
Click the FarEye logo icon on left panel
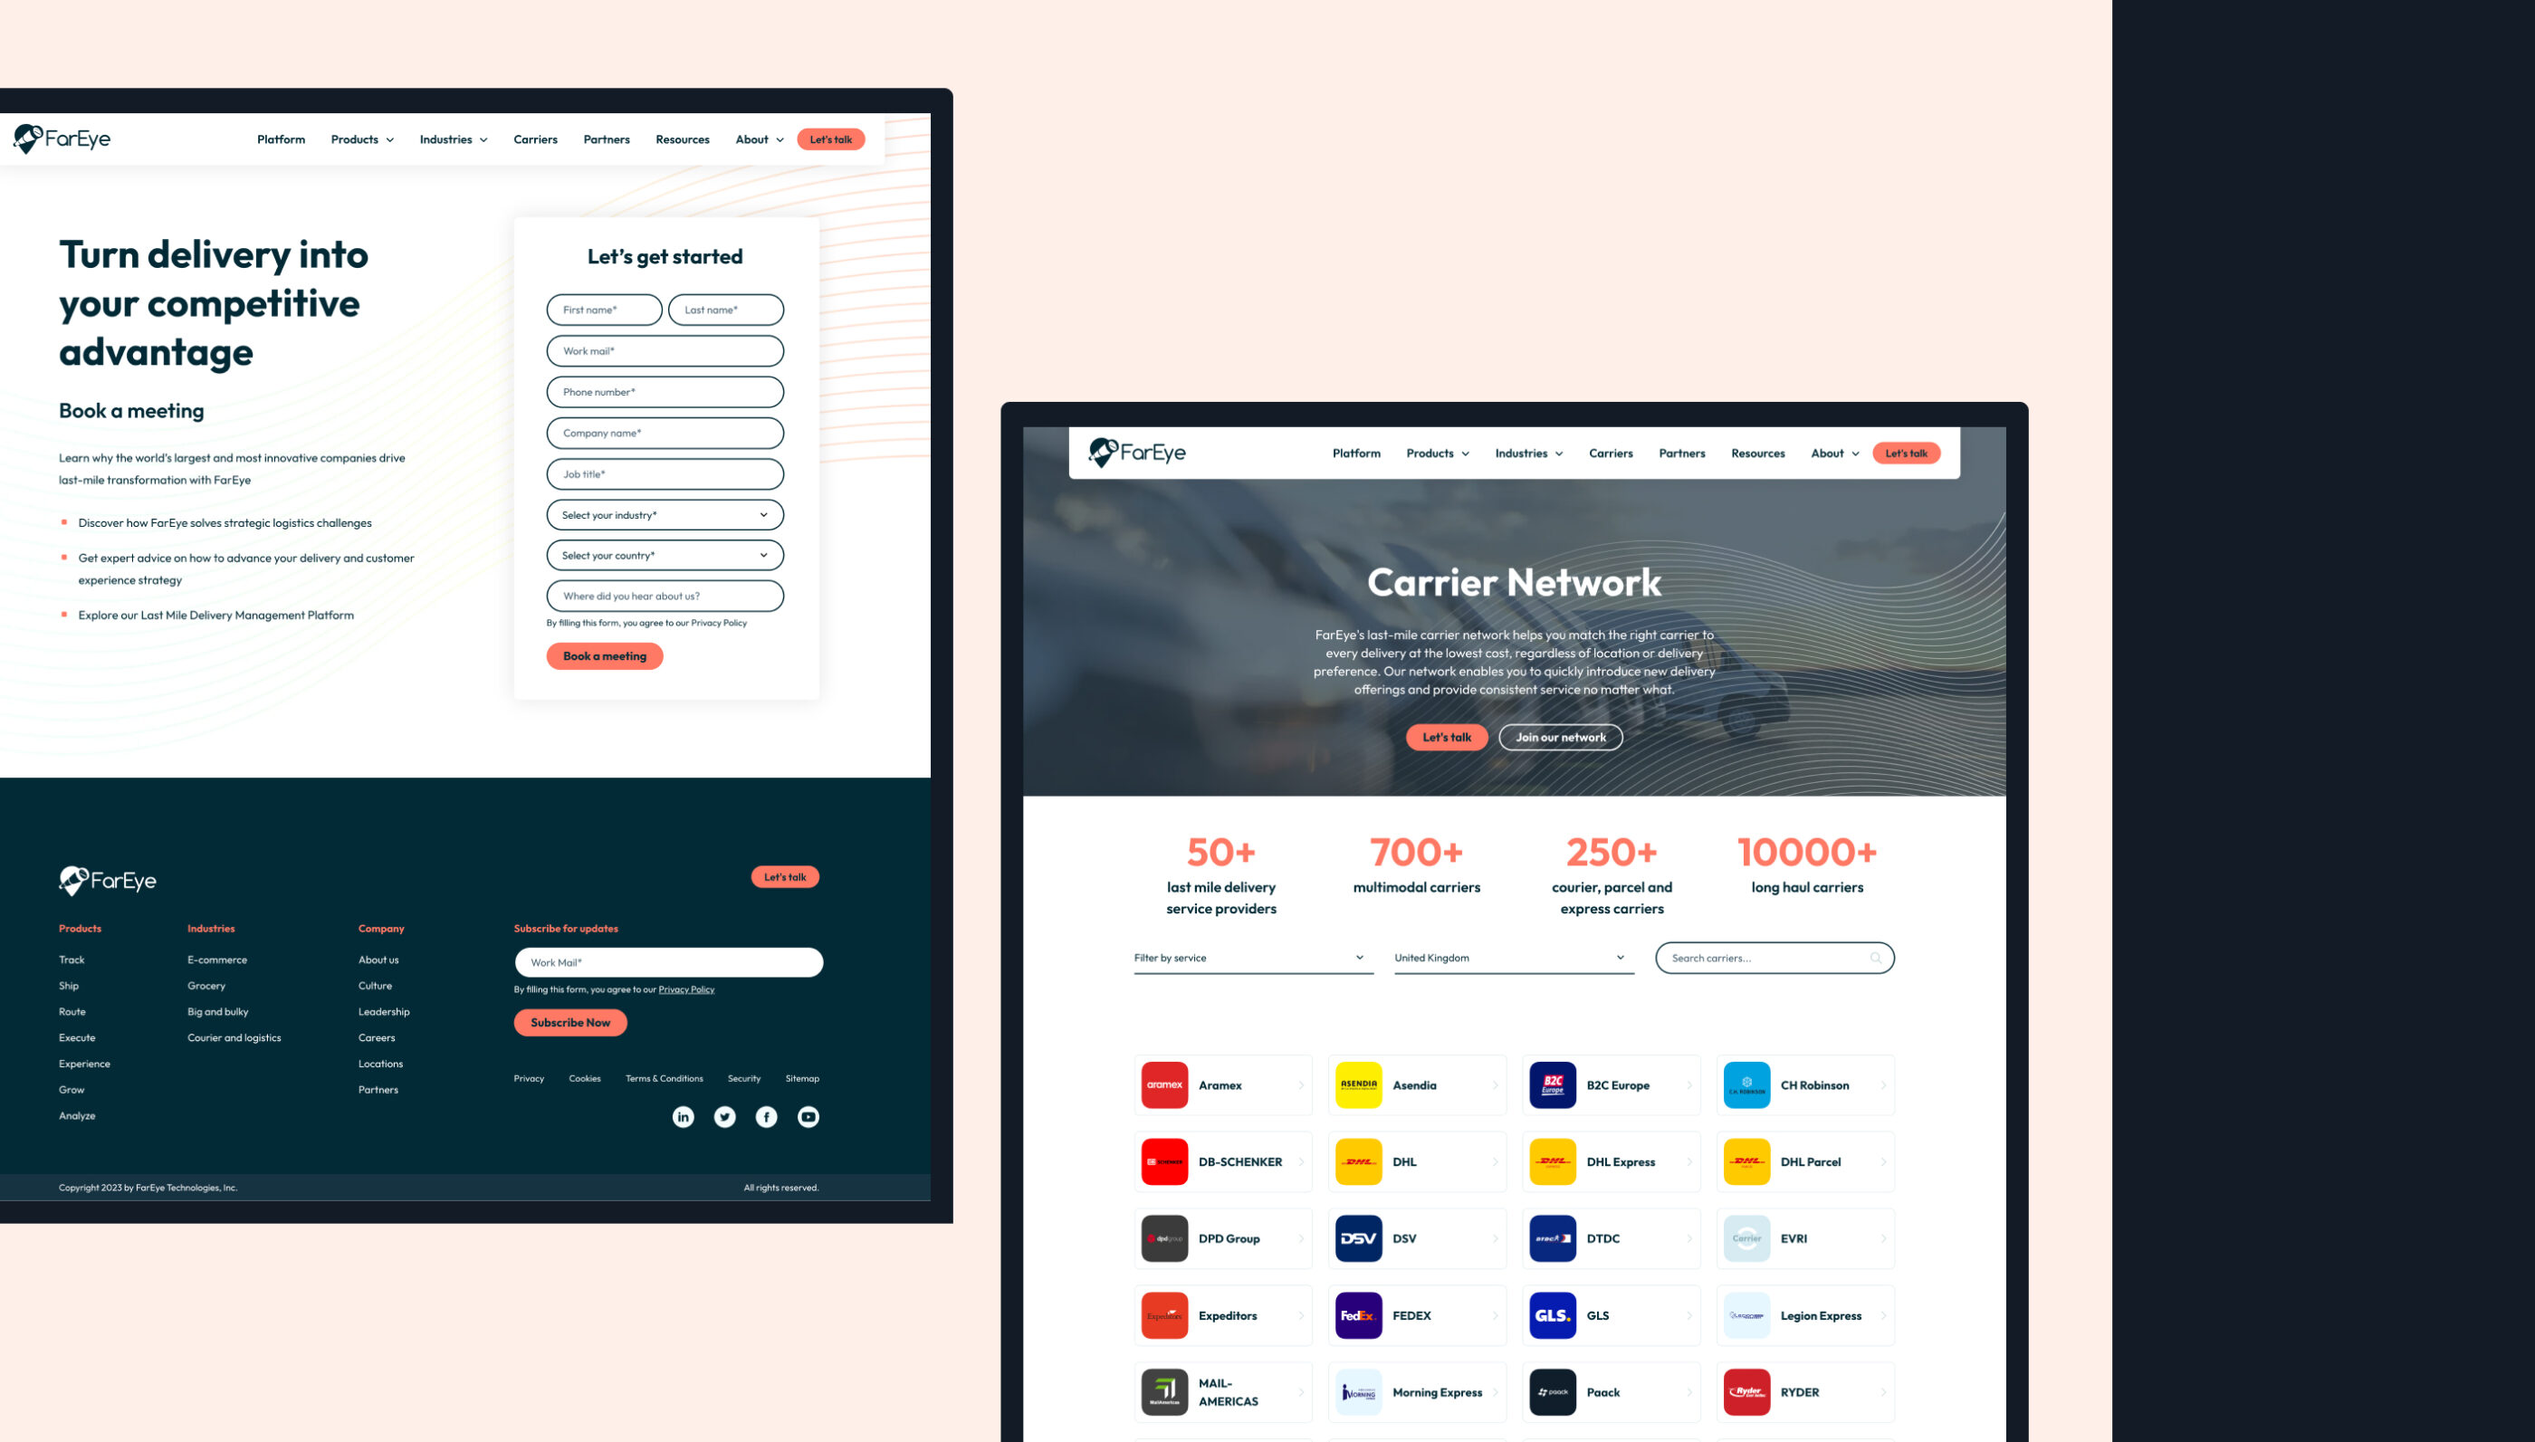(x=32, y=138)
